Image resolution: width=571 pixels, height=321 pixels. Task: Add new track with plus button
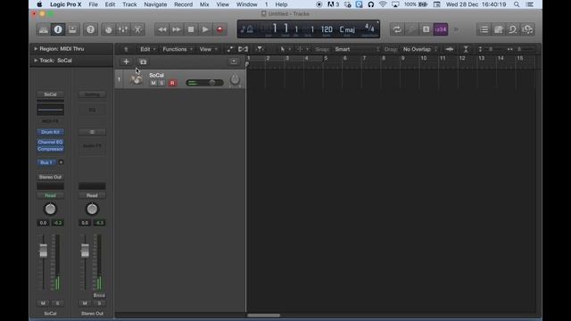[x=126, y=62]
